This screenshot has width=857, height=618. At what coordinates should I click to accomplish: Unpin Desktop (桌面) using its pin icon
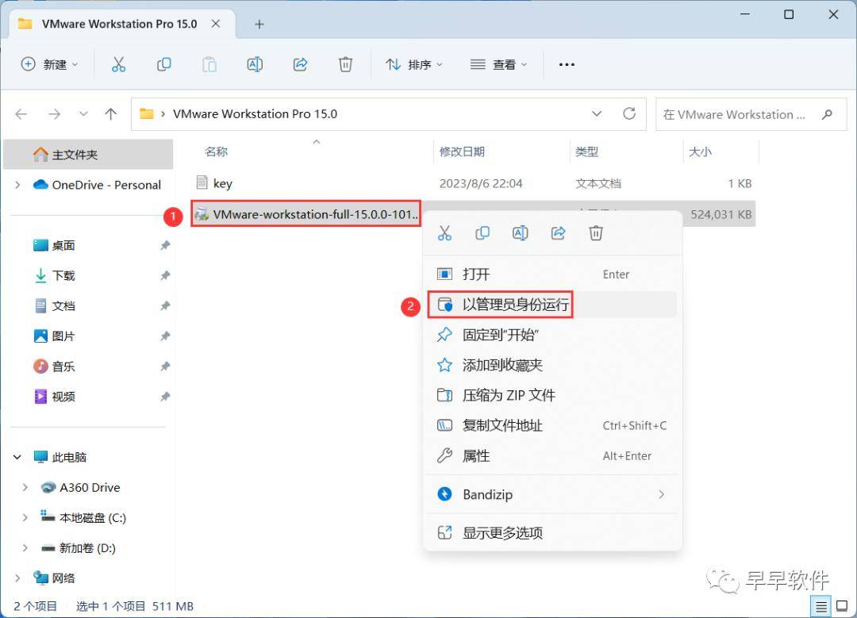coord(165,245)
